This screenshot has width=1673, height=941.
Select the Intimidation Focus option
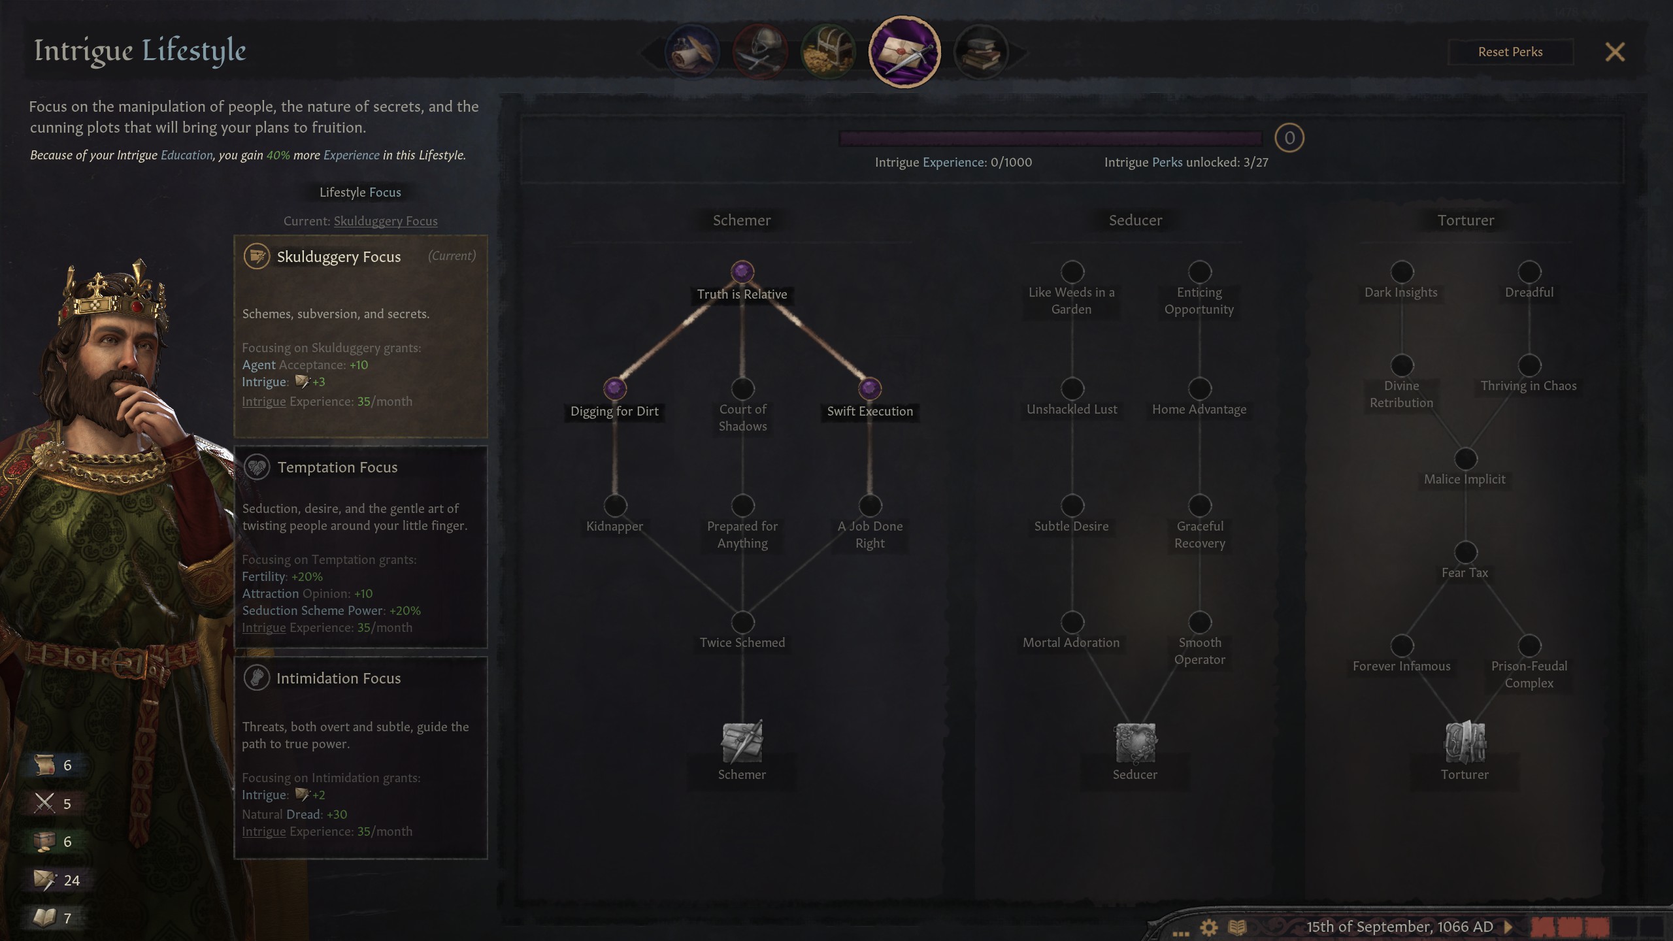[361, 758]
